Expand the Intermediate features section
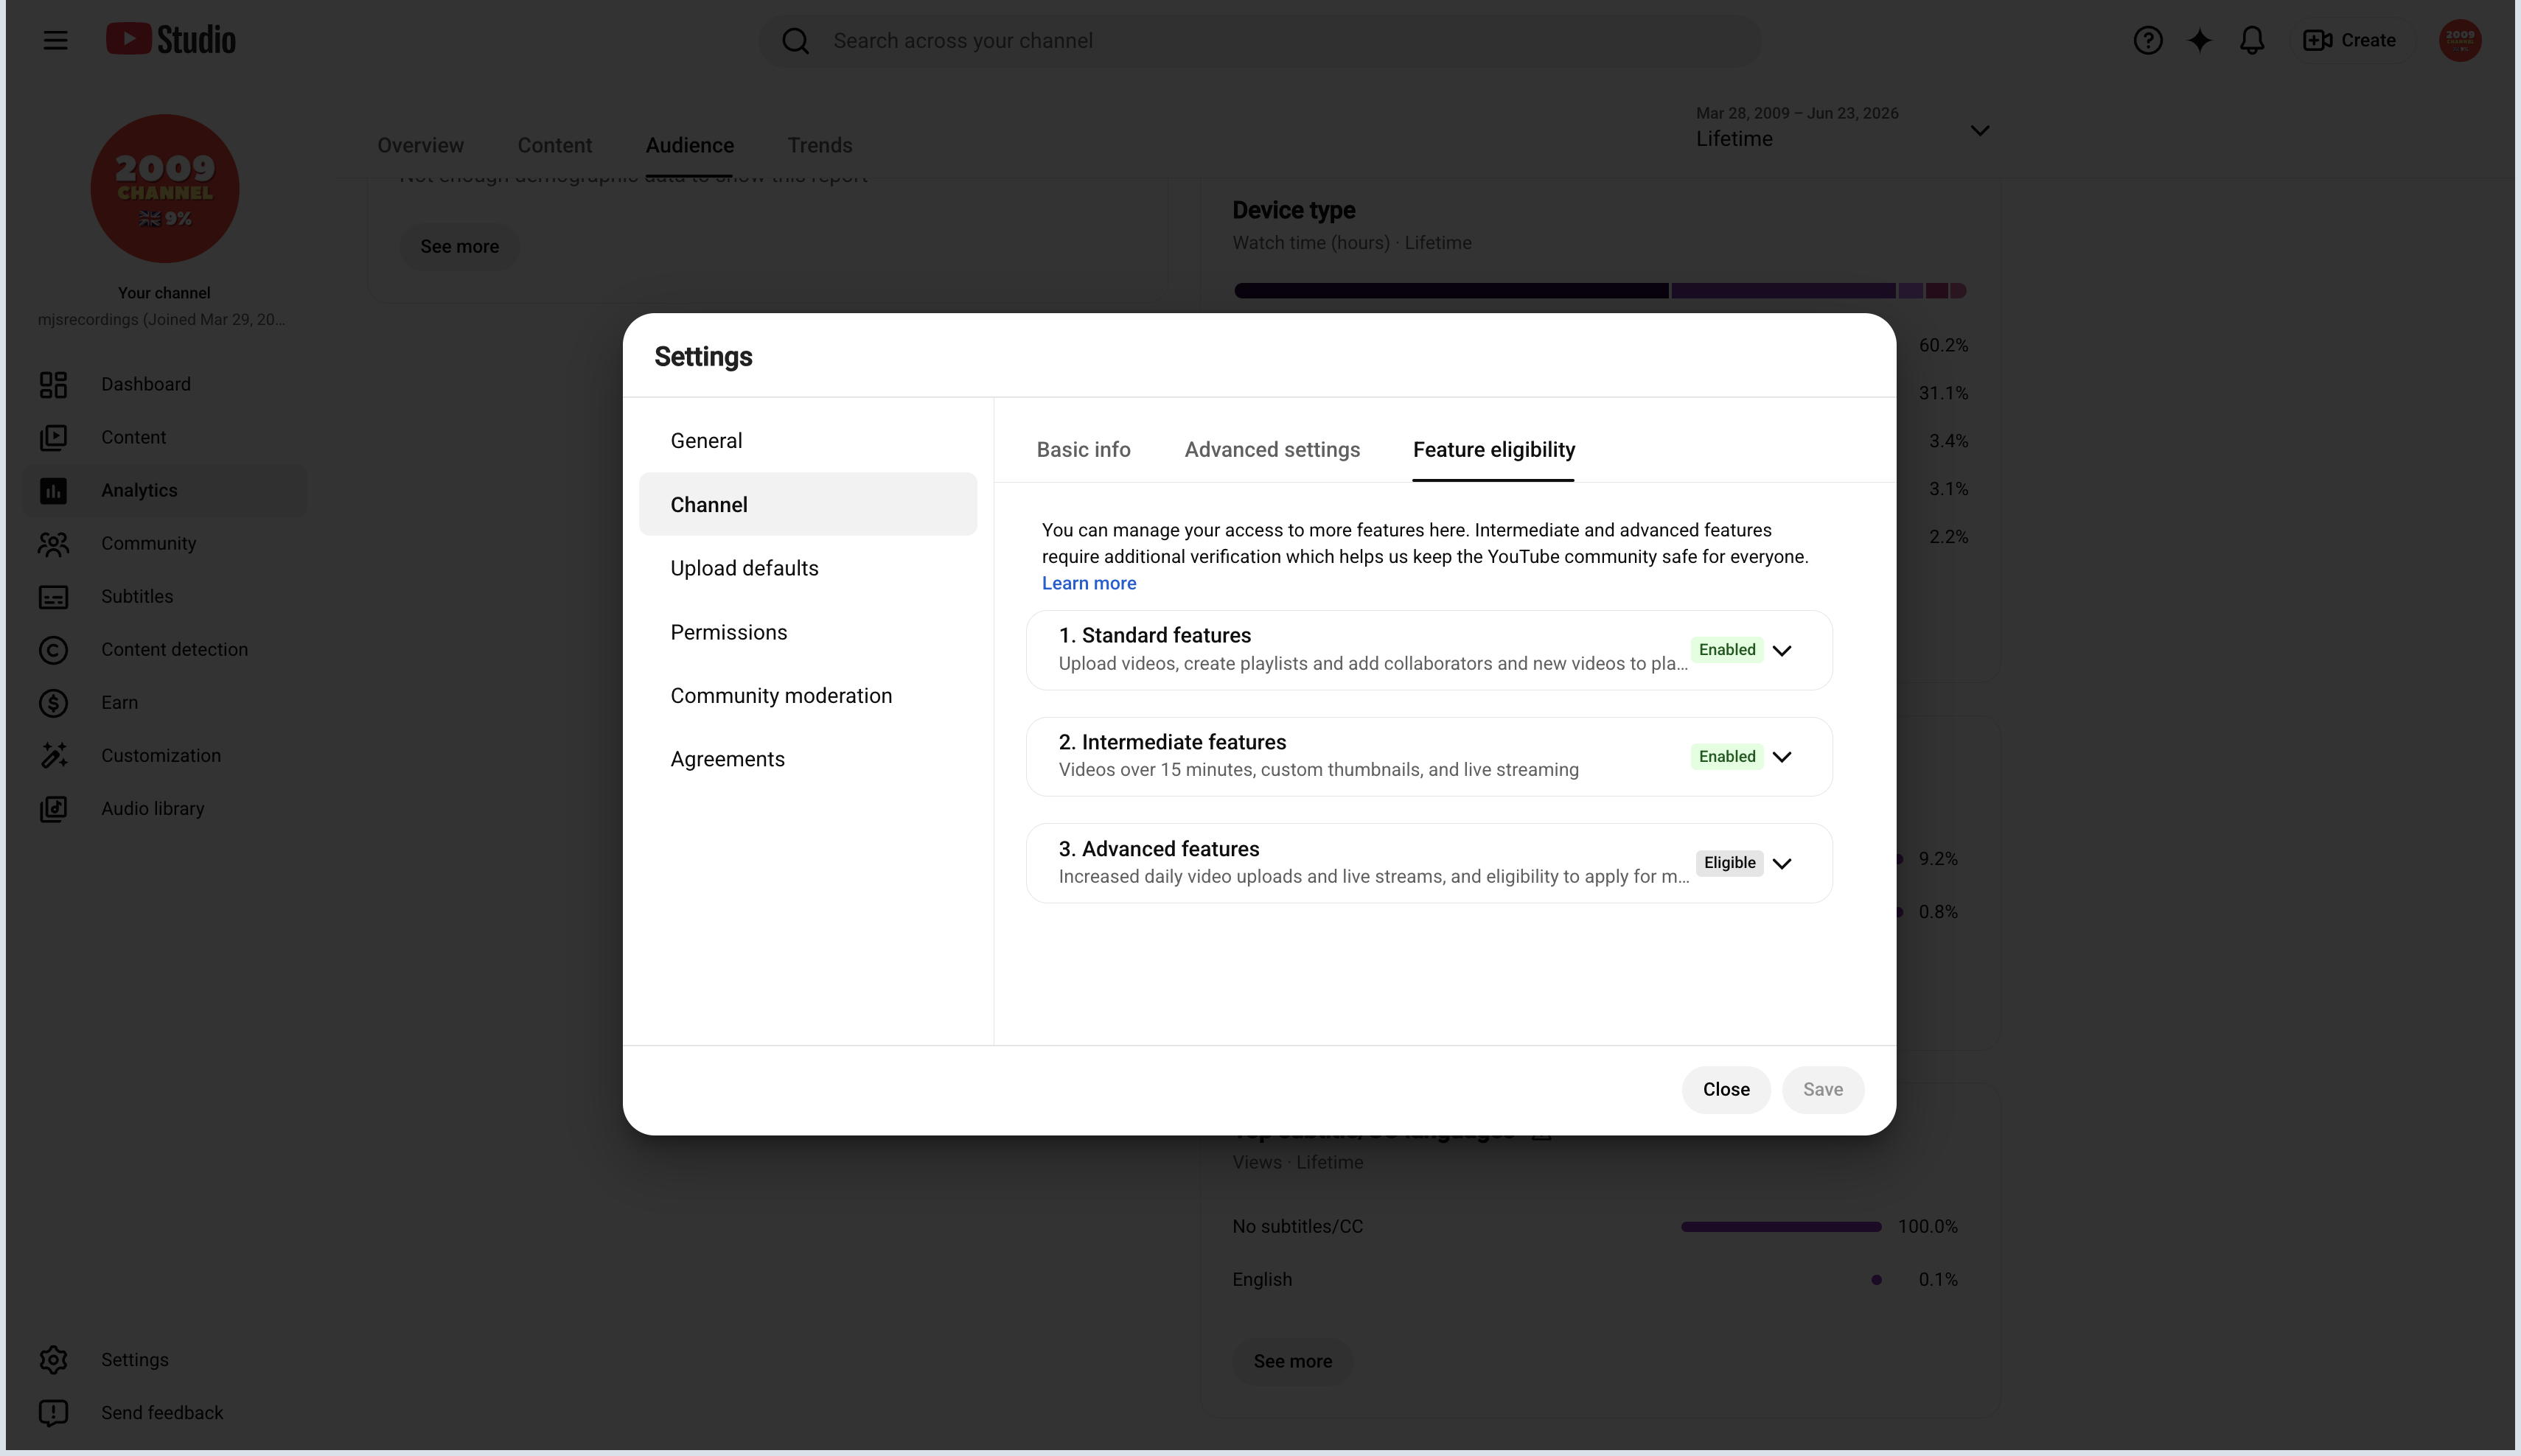The width and height of the screenshot is (2521, 1456). pos(1782,757)
